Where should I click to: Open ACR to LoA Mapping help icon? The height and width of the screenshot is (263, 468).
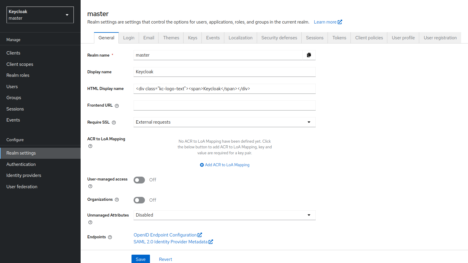(x=90, y=146)
